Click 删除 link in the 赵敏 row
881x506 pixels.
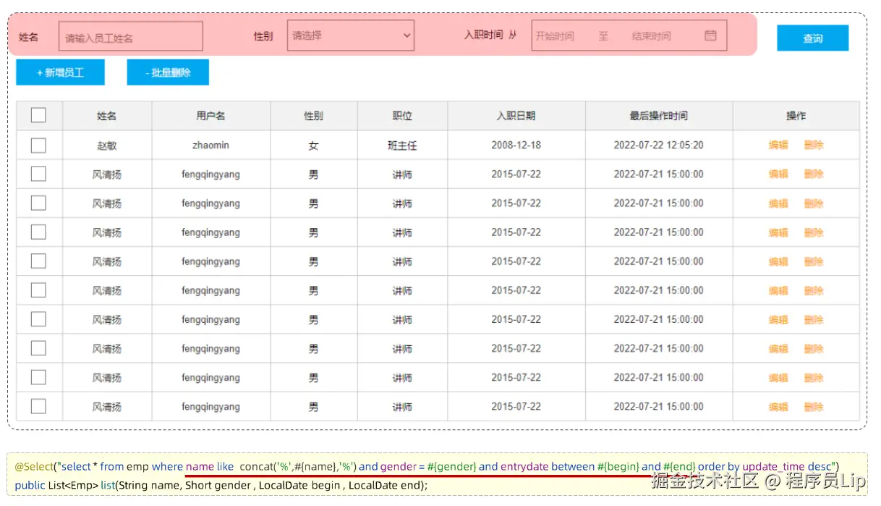(814, 145)
